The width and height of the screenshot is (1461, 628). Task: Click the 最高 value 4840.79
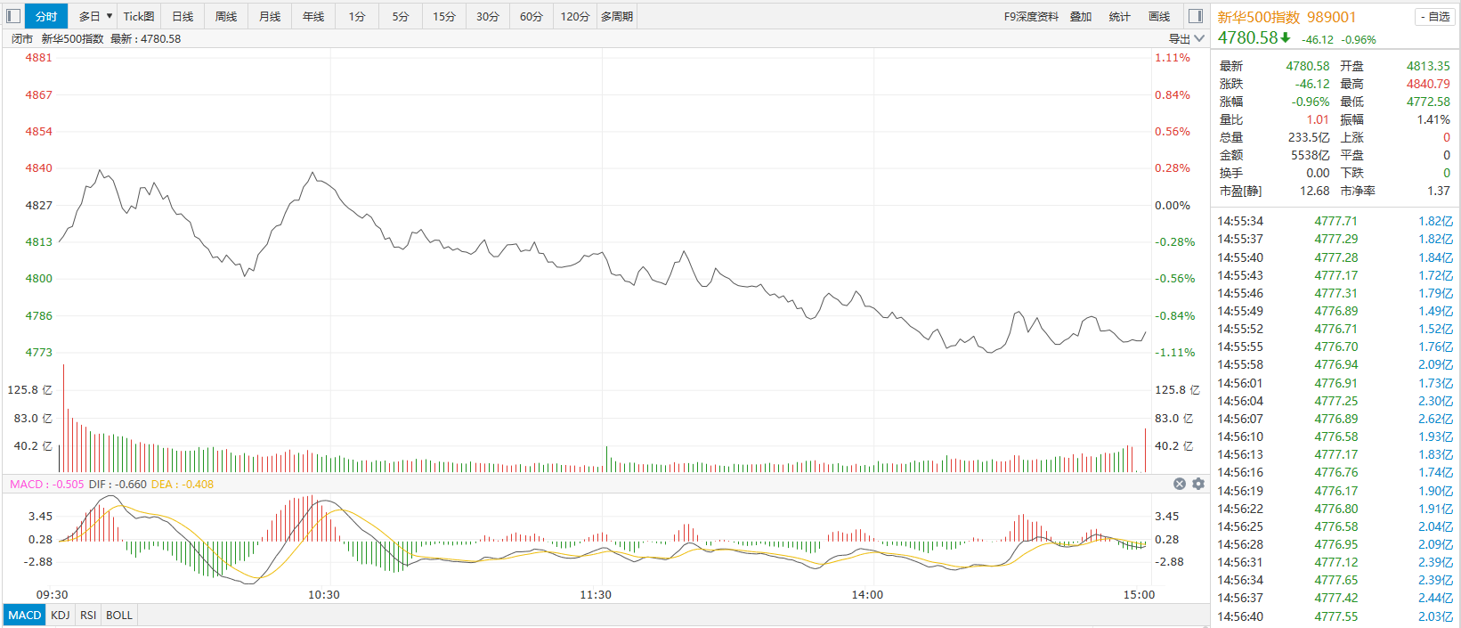click(1428, 84)
